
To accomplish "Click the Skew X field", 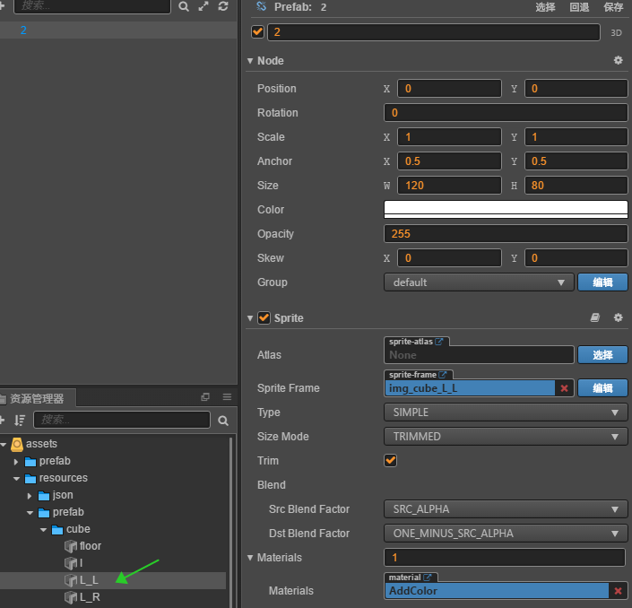I will point(449,258).
